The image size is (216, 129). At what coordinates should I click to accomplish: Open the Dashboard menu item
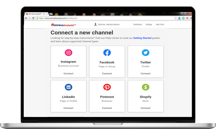pyautogui.click(x=138, y=24)
